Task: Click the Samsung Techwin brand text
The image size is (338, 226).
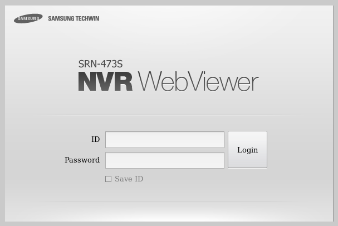Action: pos(74,18)
